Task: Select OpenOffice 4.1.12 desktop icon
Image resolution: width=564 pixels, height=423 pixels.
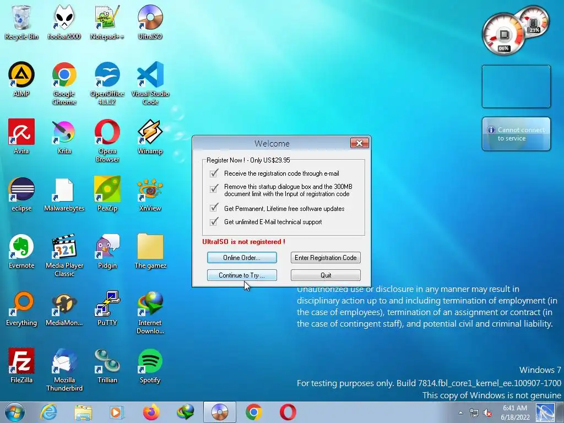Action: click(x=107, y=84)
